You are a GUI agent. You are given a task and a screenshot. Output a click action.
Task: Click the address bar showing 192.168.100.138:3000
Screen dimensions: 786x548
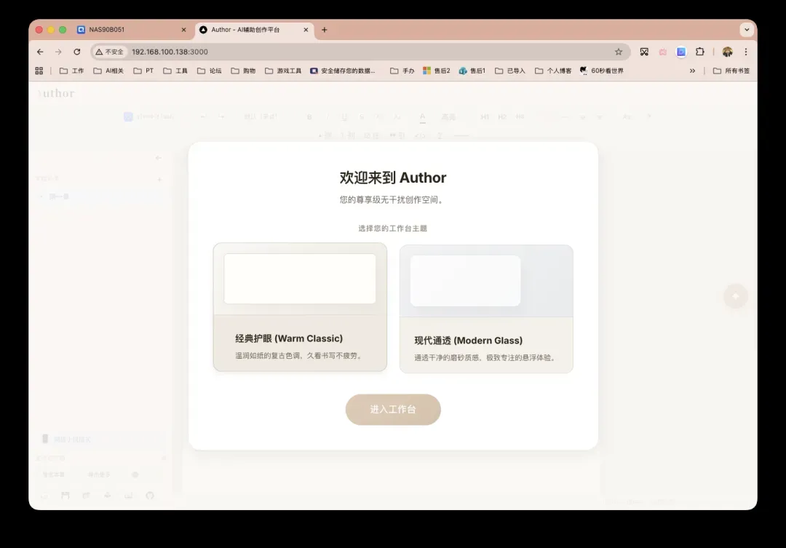point(364,52)
